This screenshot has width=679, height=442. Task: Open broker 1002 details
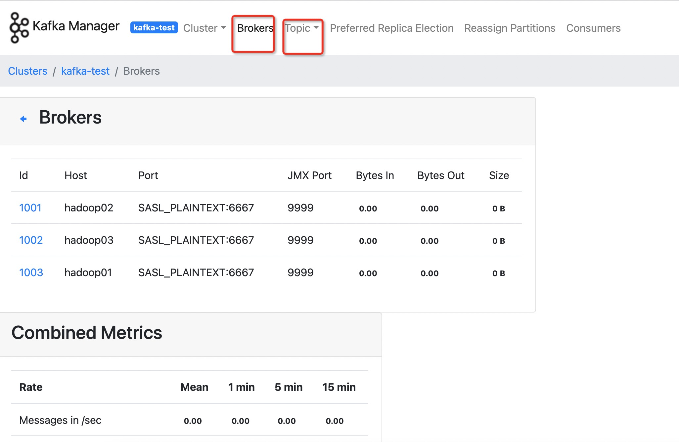pos(31,240)
